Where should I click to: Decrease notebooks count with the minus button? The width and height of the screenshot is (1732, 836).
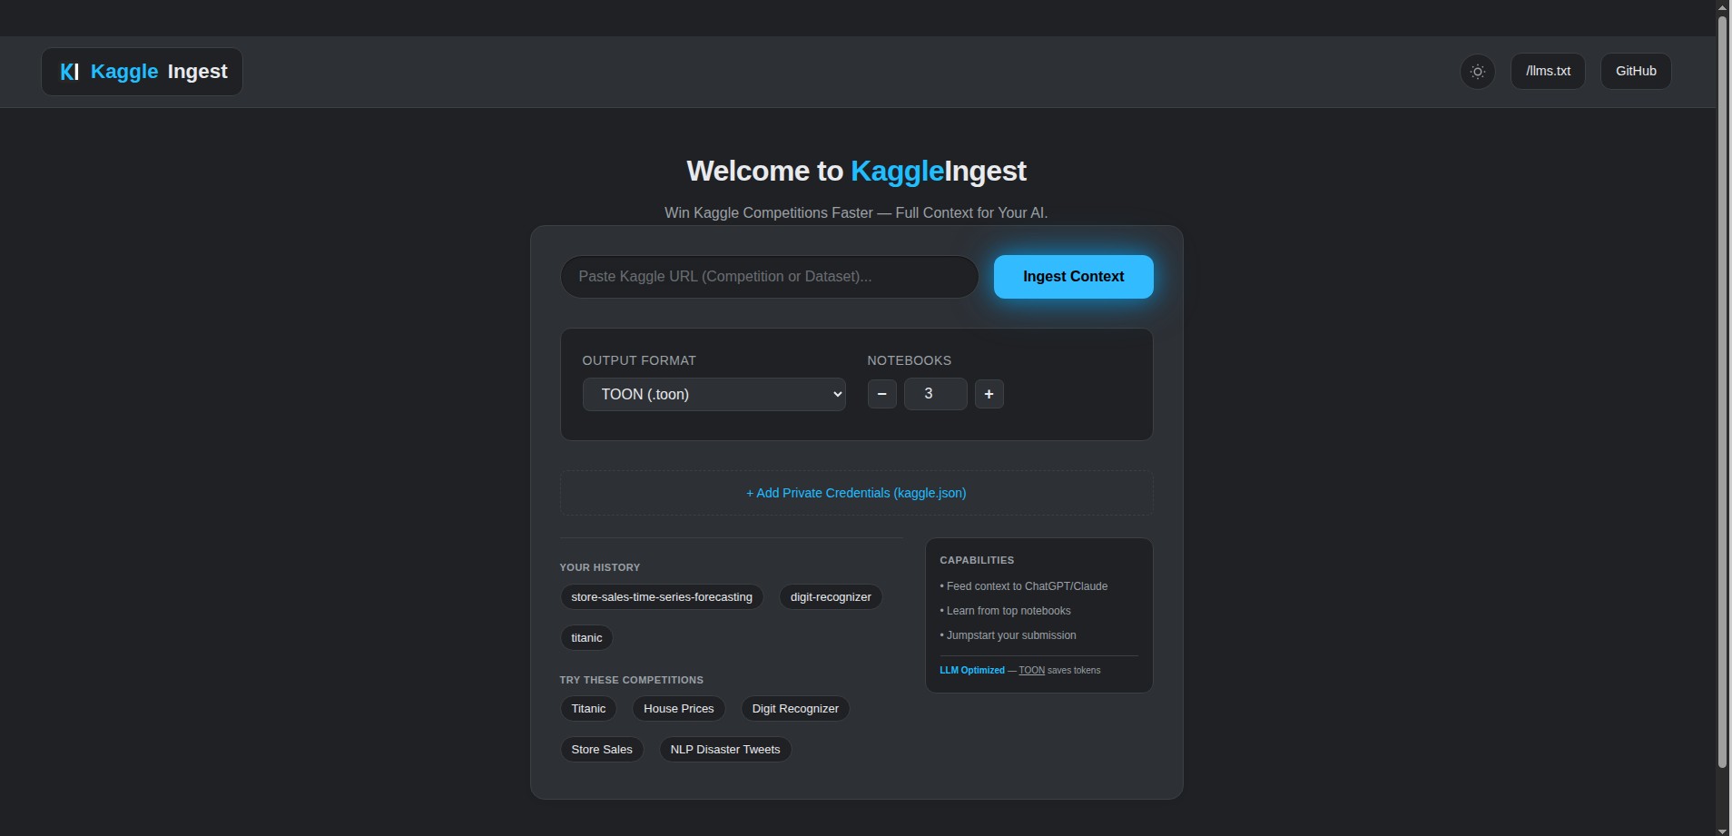[881, 393]
